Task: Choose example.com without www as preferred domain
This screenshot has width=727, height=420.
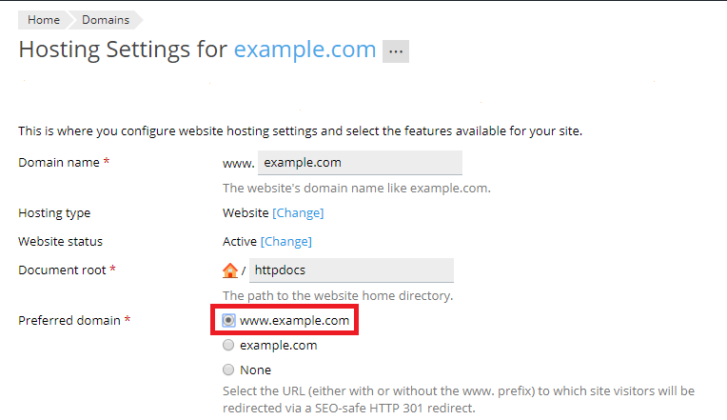Action: 228,346
